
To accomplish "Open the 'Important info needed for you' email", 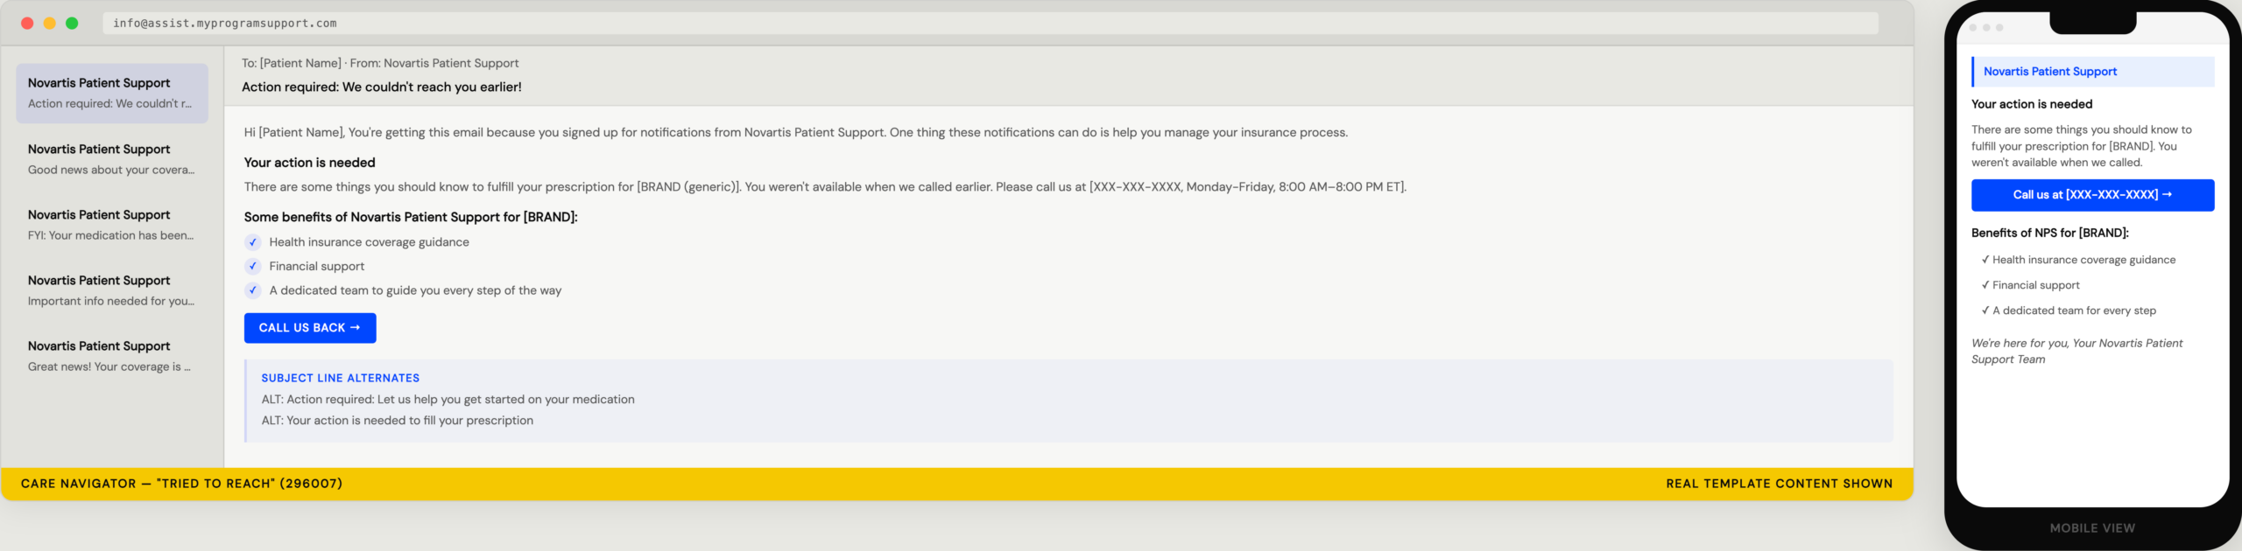I will coord(112,290).
